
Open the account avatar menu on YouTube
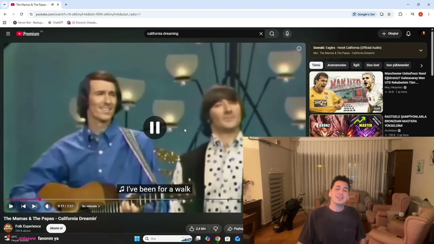(x=422, y=34)
